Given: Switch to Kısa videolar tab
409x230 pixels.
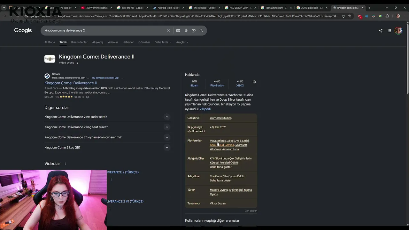Looking at the screenshot, I should point(79,42).
